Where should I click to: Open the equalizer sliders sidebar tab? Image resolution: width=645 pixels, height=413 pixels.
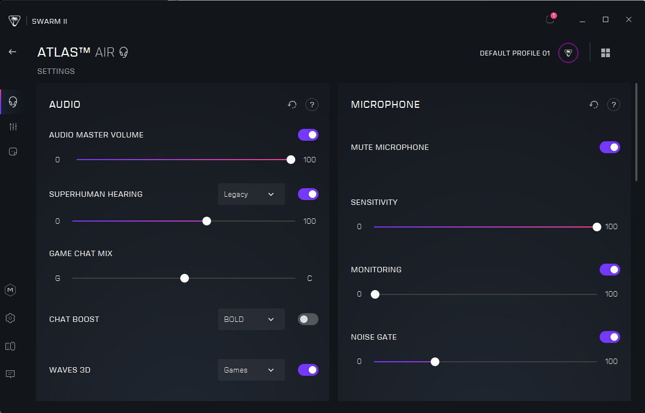[13, 127]
